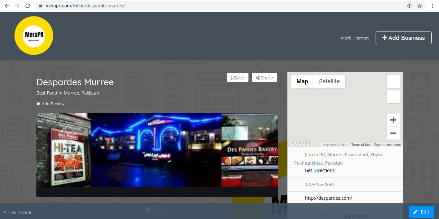Click the Jinnah Rd, Murree address text
The image size is (439, 219).
pos(340,159)
